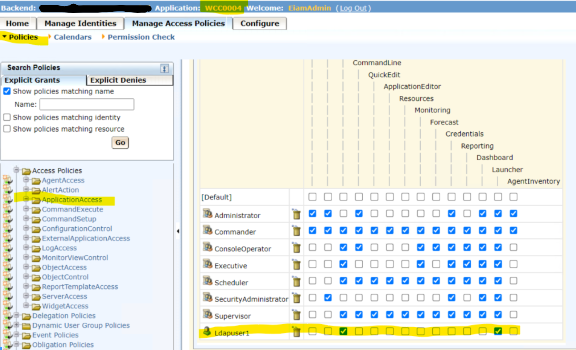The width and height of the screenshot is (576, 350).
Task: Click the Ldapuser1 user icon
Action: [207, 331]
